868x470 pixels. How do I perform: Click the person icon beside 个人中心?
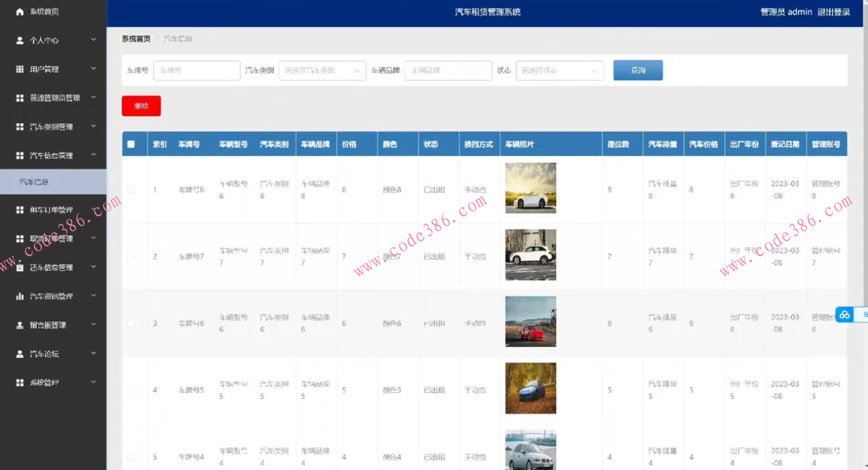(x=20, y=41)
